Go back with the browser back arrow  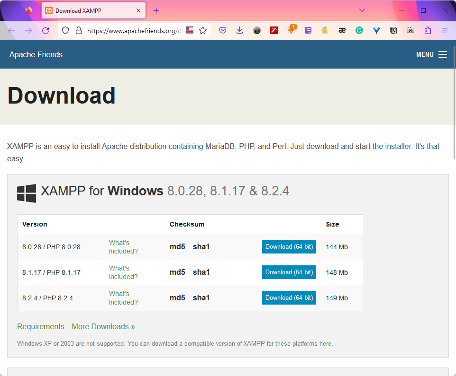pos(11,30)
